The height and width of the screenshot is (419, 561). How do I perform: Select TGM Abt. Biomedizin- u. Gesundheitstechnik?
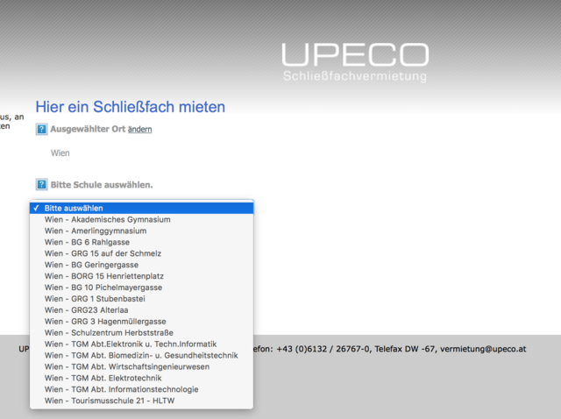[x=142, y=355]
